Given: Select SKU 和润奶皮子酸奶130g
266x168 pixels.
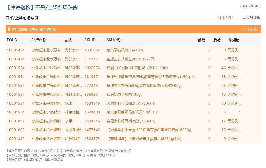Looking at the screenshot, I should click(124, 94).
